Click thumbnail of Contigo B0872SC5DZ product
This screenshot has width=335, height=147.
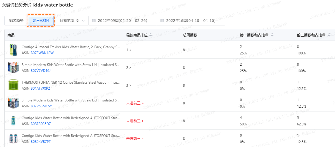coord(13,121)
